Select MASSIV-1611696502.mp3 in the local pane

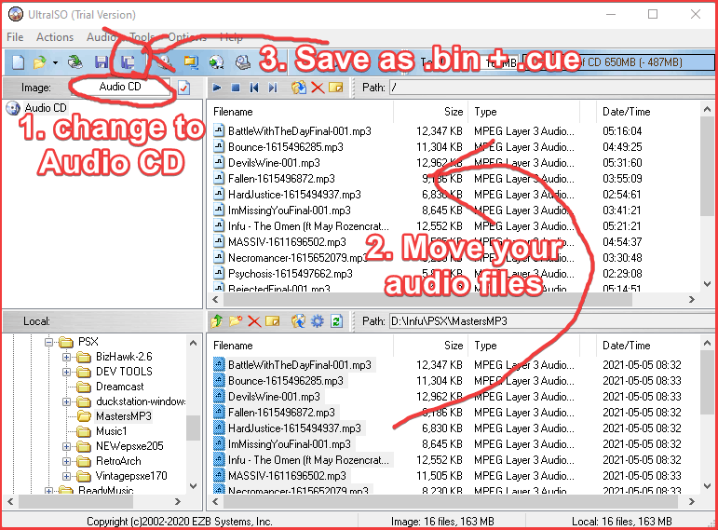click(x=287, y=475)
